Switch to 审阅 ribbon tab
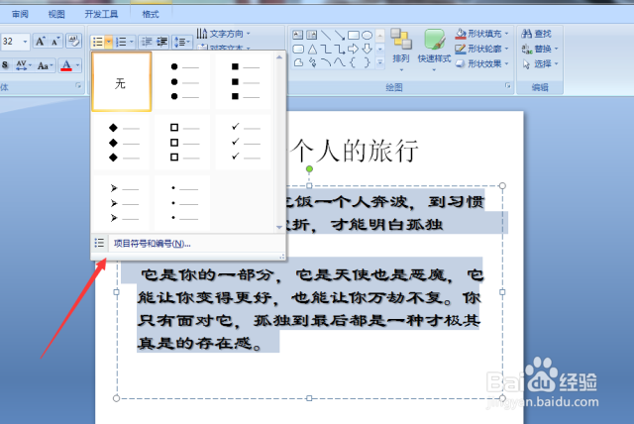Screen dimensions: 634x424 [x=20, y=15]
